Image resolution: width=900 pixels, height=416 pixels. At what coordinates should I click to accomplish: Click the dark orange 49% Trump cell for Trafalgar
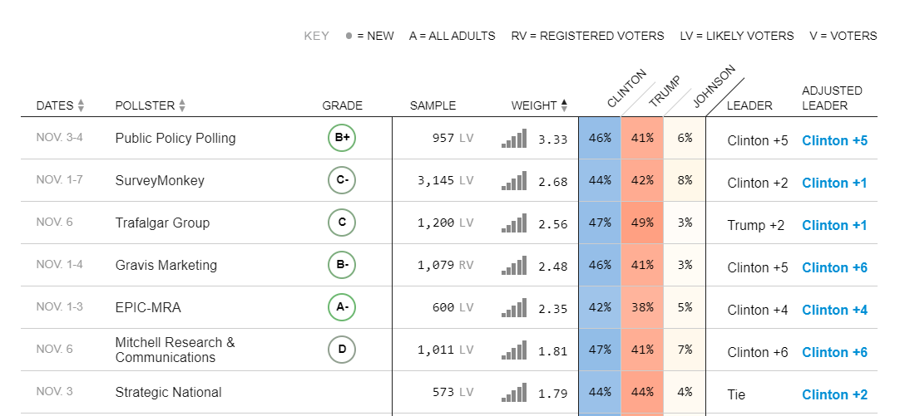coord(642,223)
